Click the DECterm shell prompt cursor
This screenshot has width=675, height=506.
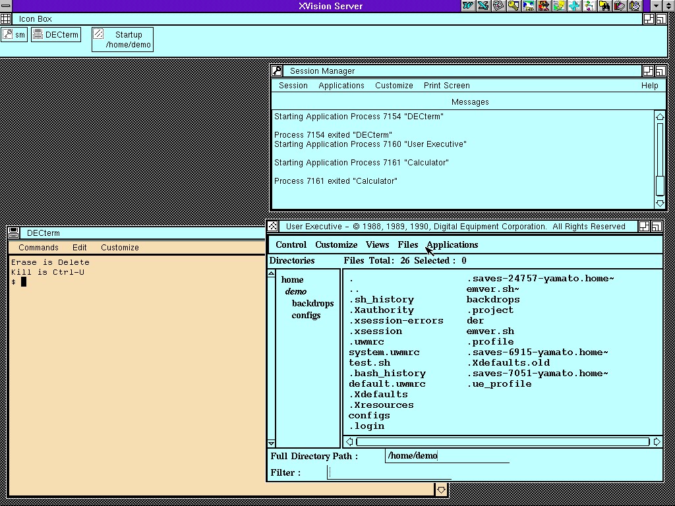pyautogui.click(x=24, y=282)
